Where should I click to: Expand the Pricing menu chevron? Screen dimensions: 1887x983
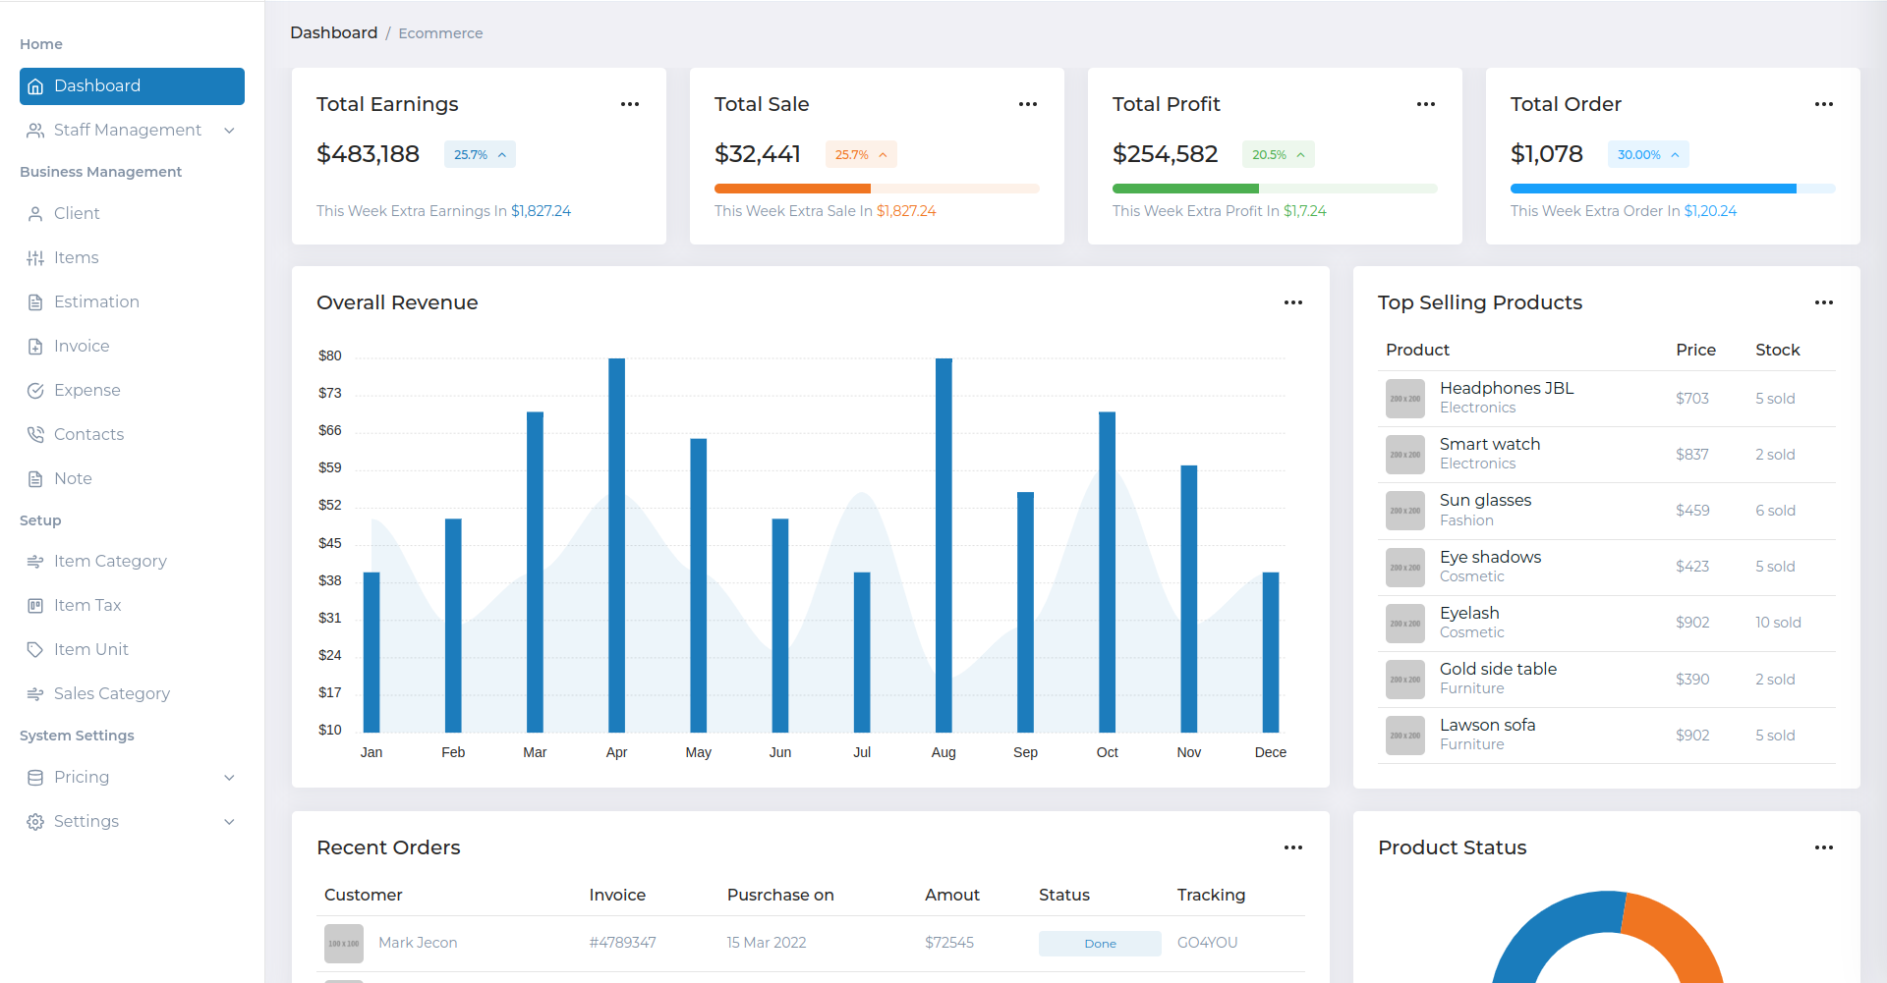point(229,778)
